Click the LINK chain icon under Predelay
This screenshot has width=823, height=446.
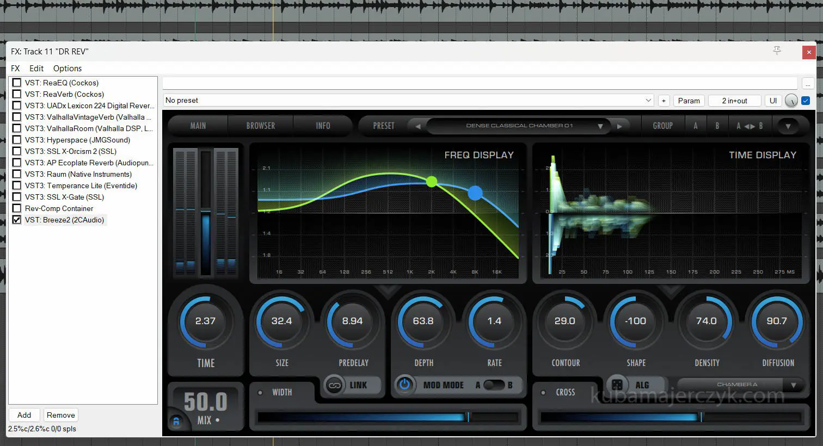pos(335,385)
